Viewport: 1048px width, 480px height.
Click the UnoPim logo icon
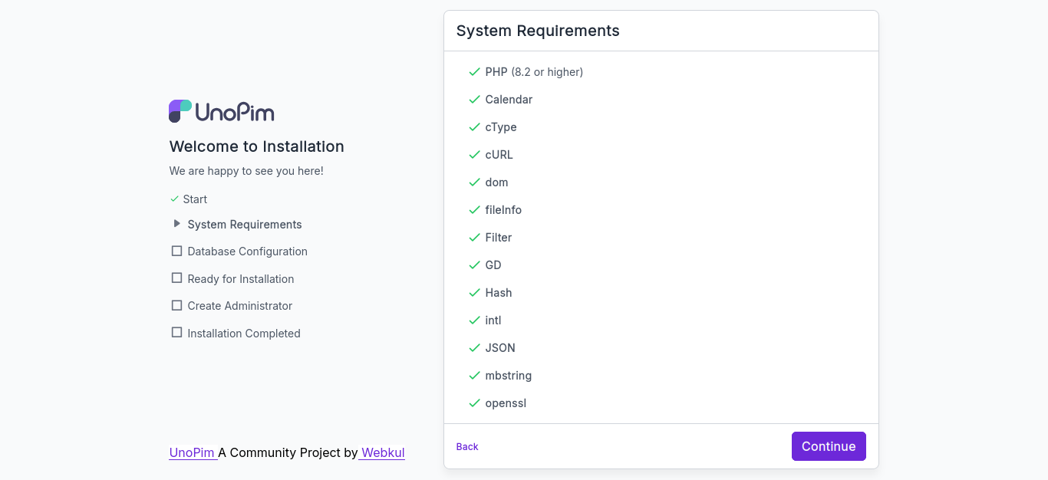pos(180,111)
